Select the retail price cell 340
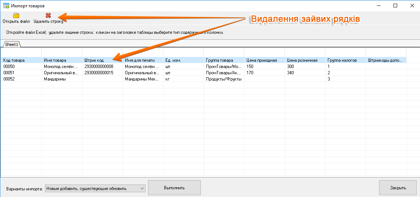 (x=305, y=72)
